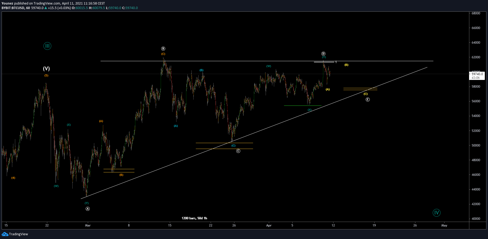
Task: Click the '1200 bars, 50d 1h' range label
Action: [194, 218]
